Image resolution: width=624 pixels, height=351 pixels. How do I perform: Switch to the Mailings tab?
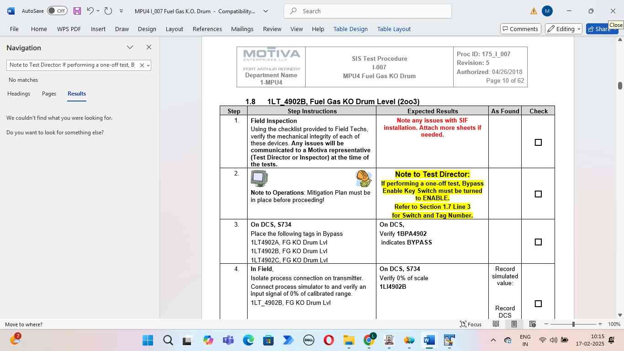point(242,29)
